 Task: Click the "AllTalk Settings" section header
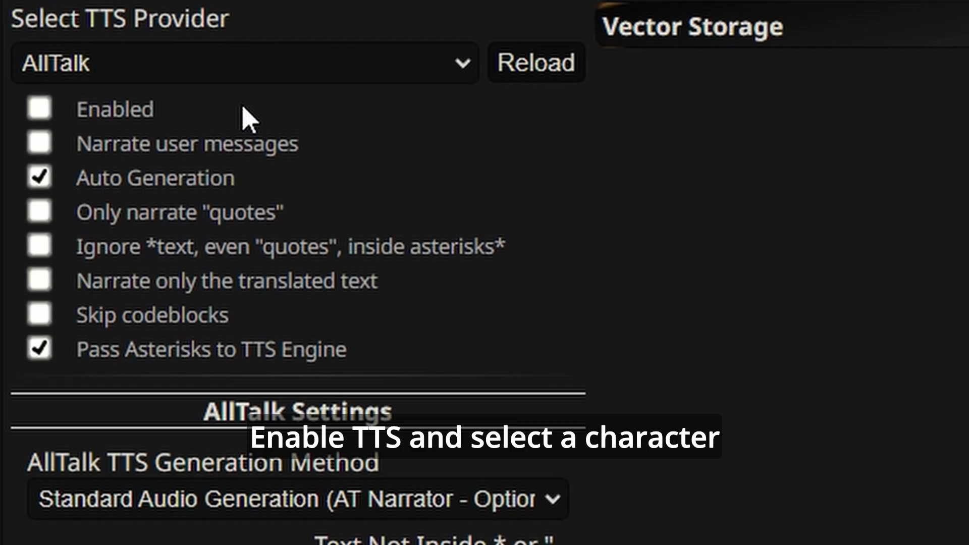click(297, 411)
